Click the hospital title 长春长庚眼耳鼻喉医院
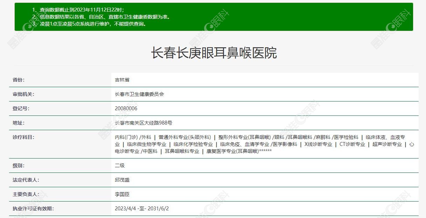Image resolution: width=426 pixels, height=218 pixels. tap(214, 53)
